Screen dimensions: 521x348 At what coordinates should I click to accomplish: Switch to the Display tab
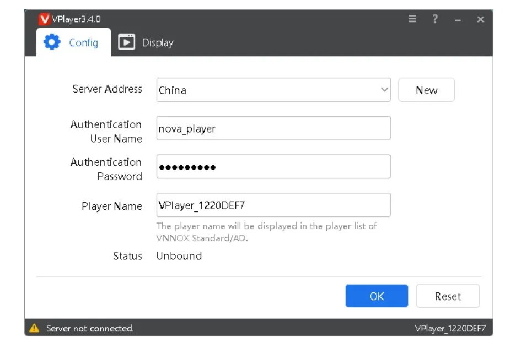click(146, 42)
